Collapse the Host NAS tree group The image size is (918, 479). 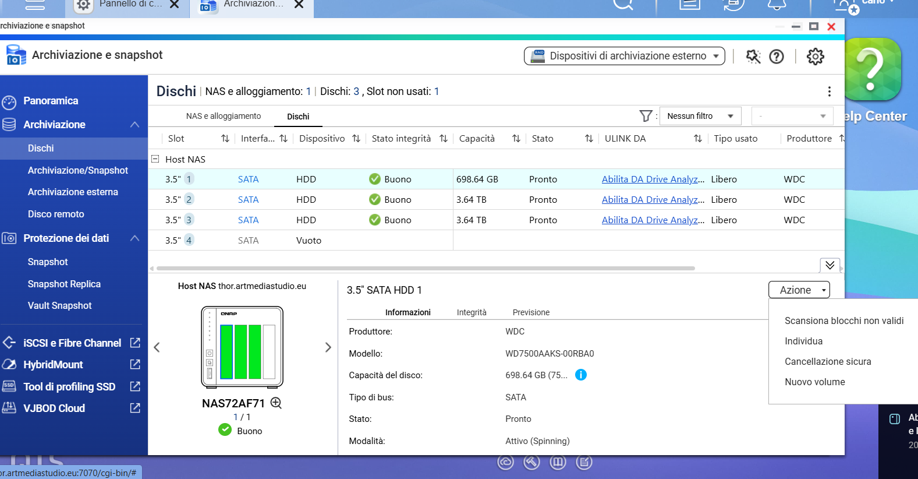tap(155, 159)
